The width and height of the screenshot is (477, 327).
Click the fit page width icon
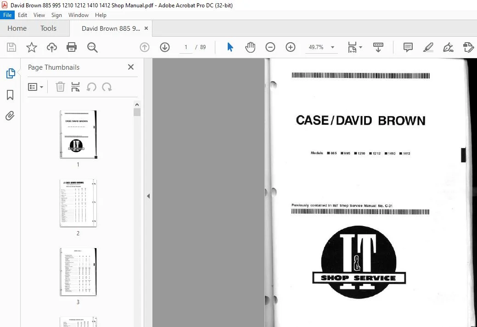[352, 47]
